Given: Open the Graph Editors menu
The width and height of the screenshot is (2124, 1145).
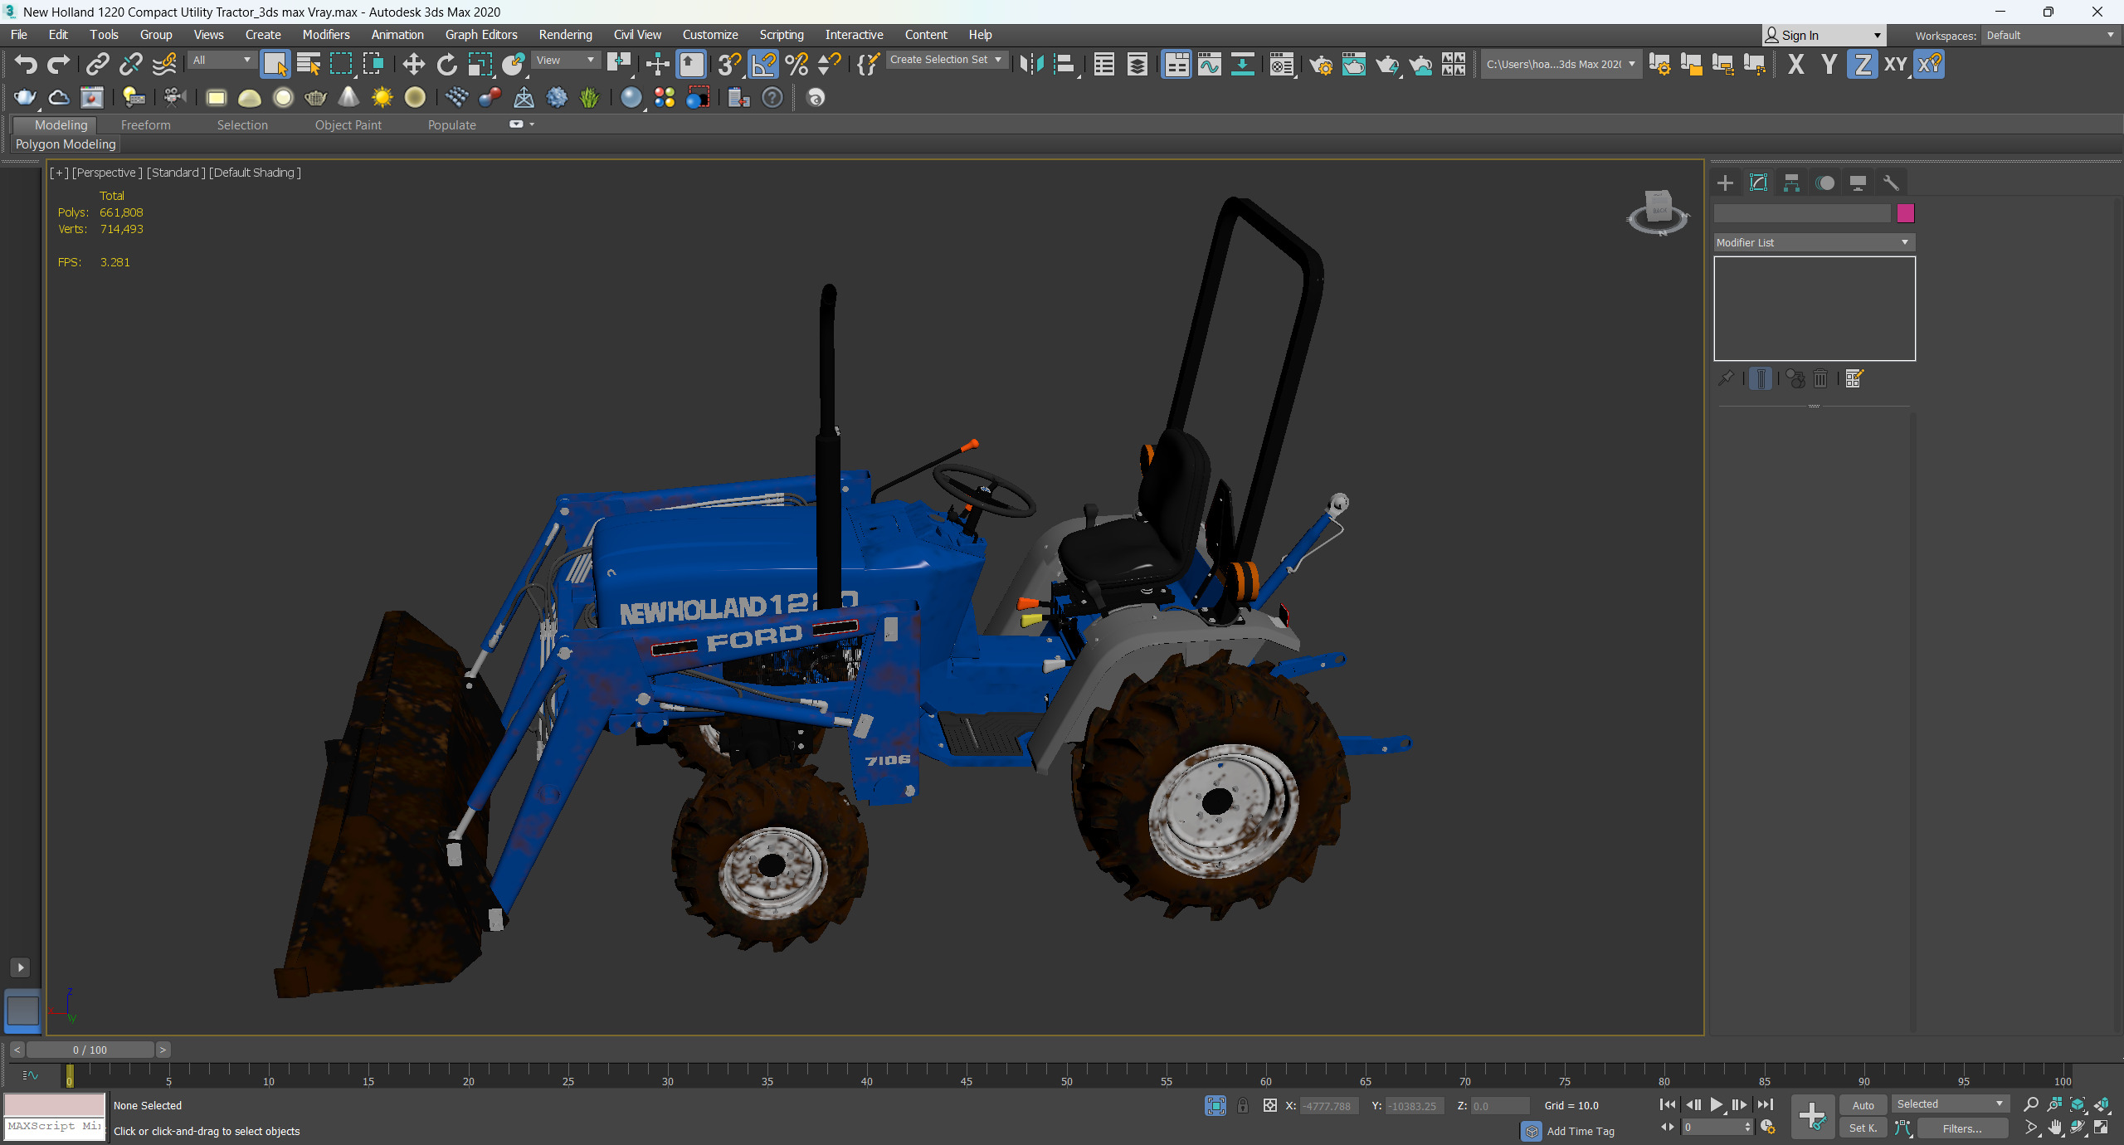Looking at the screenshot, I should click(481, 35).
